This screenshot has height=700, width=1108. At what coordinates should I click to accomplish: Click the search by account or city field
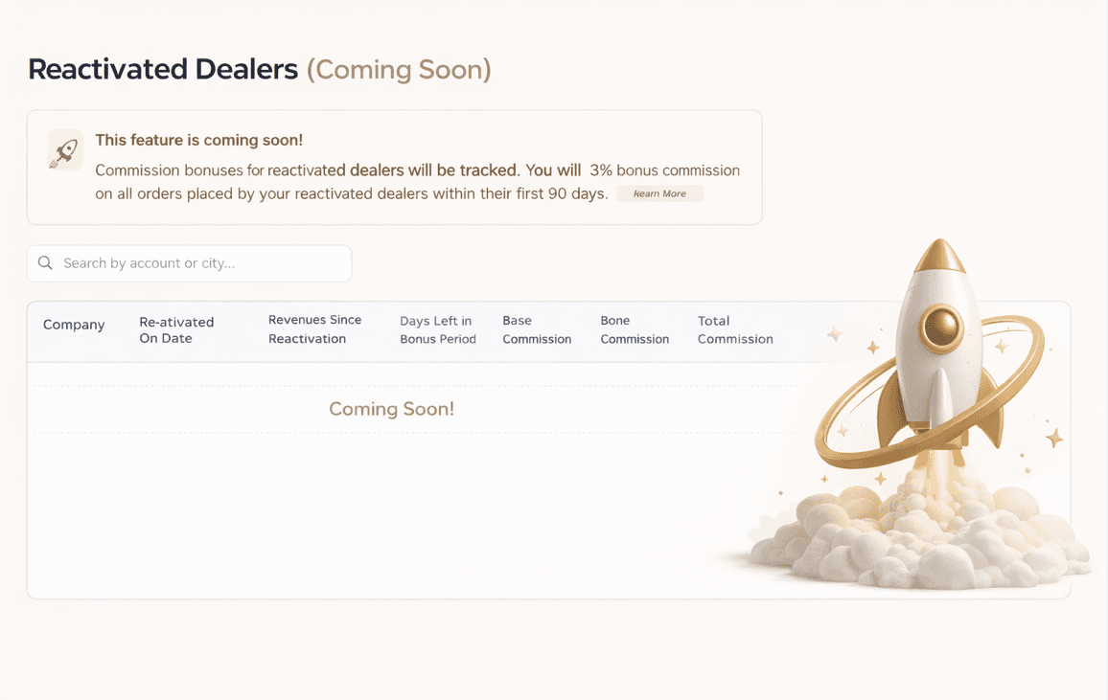pyautogui.click(x=189, y=262)
